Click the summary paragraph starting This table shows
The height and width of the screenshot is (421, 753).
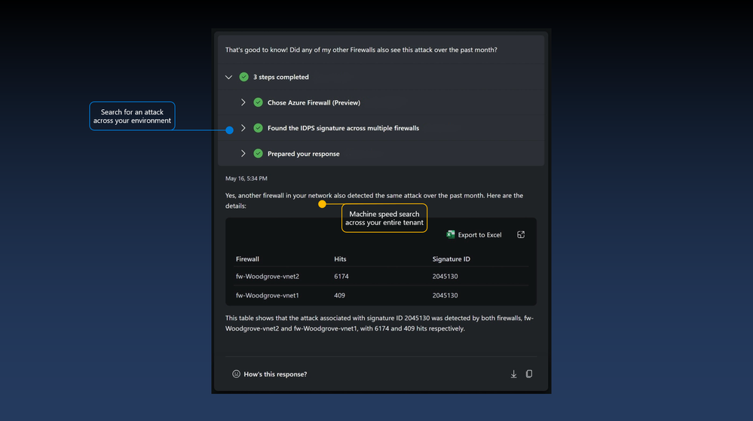379,323
